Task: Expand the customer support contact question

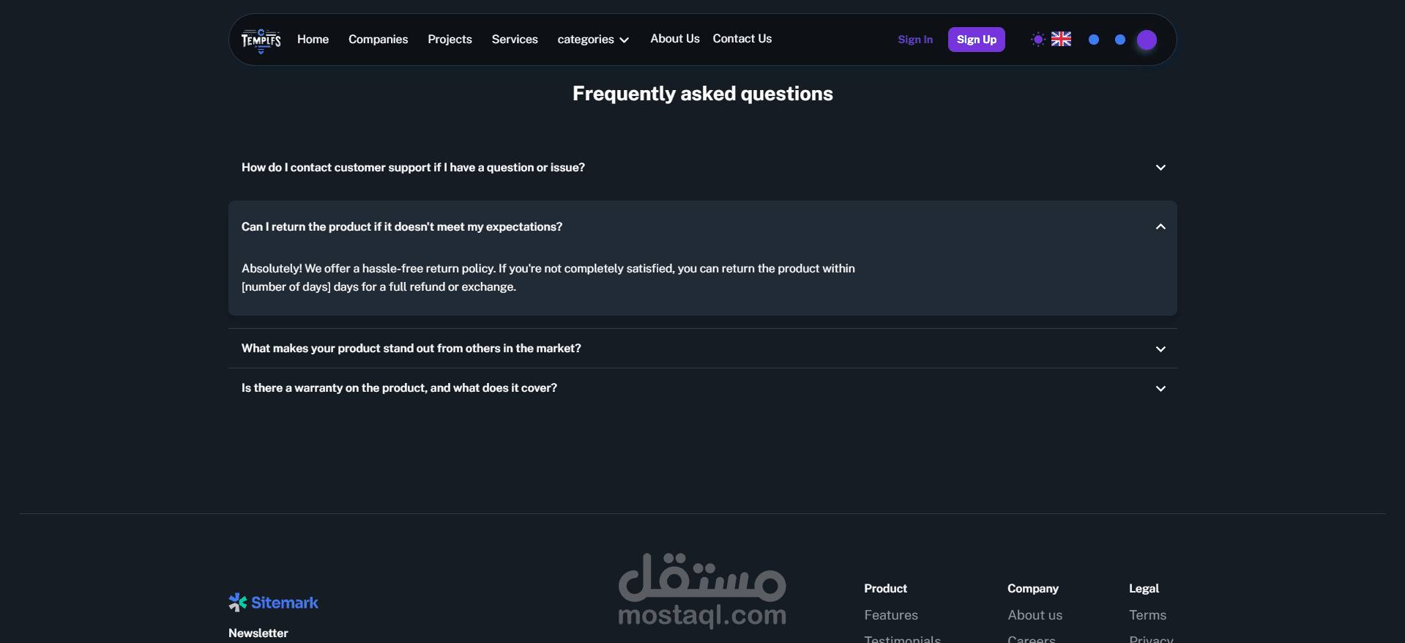Action: 702,168
